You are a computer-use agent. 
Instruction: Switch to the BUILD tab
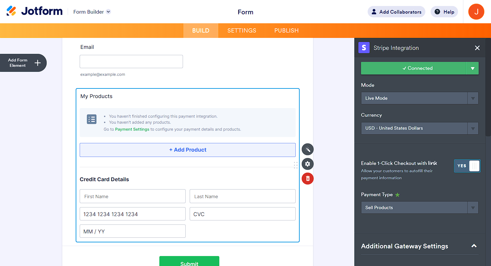tap(201, 31)
